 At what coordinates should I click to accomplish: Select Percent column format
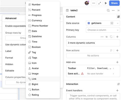coord(43,10)
